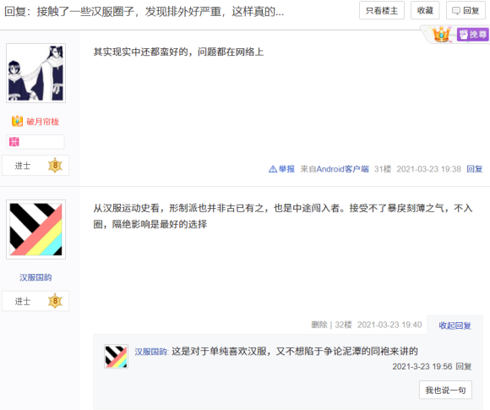Click the purple 挽尊 badge
This screenshot has height=410, width=490.
[x=472, y=34]
